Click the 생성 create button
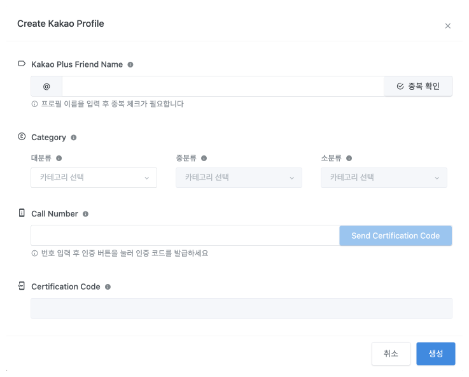Image resolution: width=469 pixels, height=377 pixels. [x=436, y=353]
